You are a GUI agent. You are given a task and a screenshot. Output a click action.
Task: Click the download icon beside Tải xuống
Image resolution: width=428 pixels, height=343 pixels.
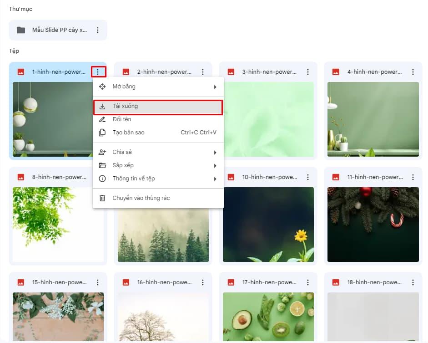tap(102, 106)
